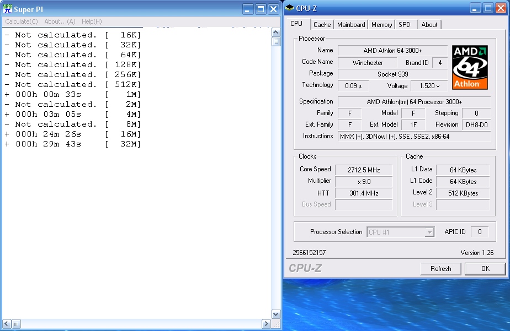
Task: Switch to the Memory tab in CPU-Z
Action: click(x=381, y=25)
